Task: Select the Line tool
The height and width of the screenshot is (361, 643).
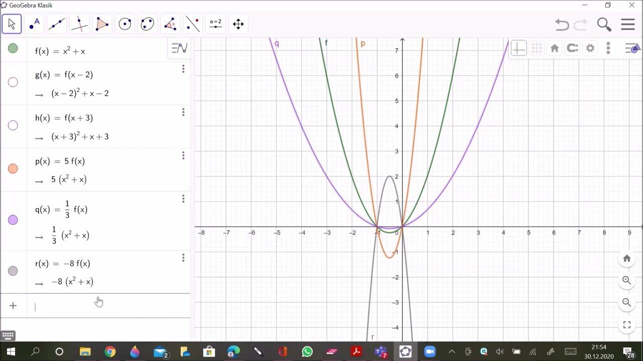Action: [57, 24]
